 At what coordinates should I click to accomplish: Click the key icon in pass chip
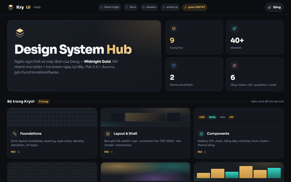click(x=185, y=7)
